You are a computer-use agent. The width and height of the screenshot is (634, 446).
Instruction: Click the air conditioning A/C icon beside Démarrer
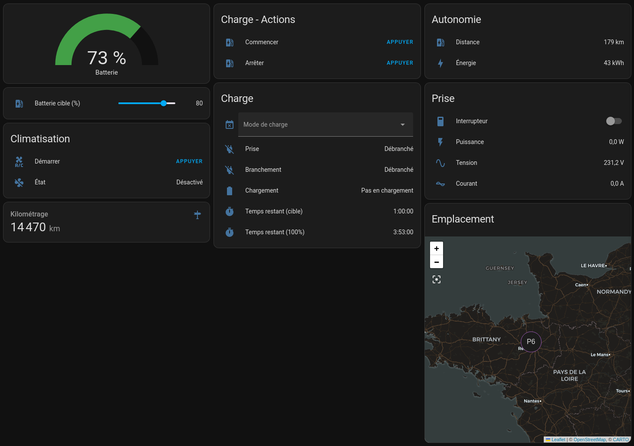[19, 162]
